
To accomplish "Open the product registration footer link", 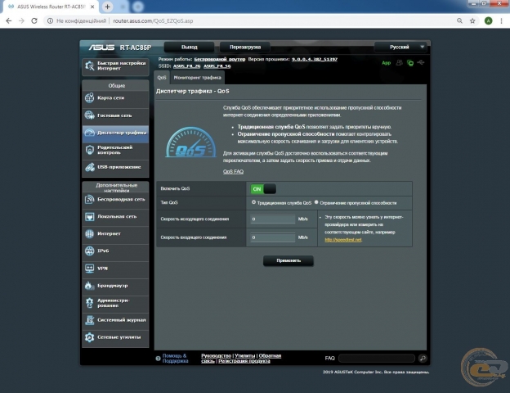I will pos(244,361).
